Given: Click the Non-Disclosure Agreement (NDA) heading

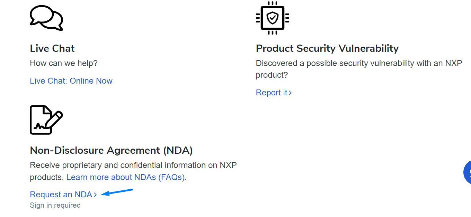Looking at the screenshot, I should click(x=112, y=150).
